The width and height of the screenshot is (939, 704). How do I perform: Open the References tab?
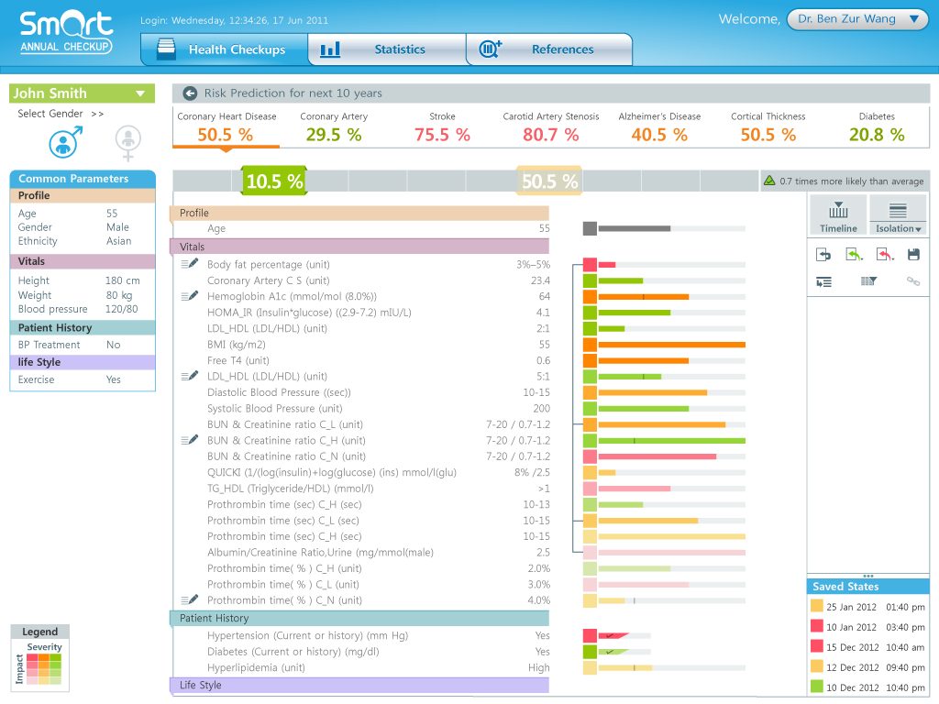pos(549,49)
